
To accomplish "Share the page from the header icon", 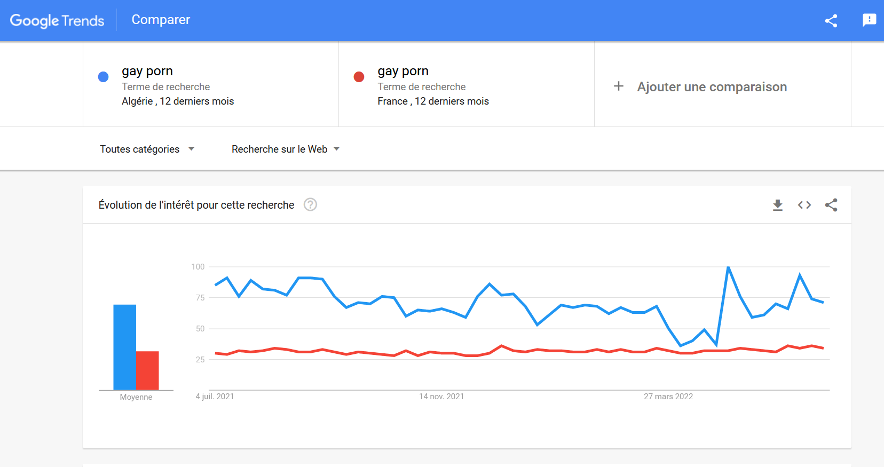I will [x=831, y=21].
